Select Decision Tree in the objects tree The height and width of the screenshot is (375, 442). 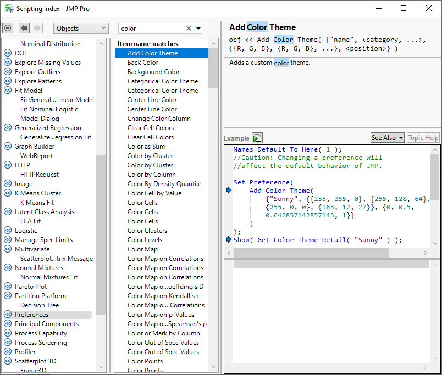coord(40,305)
